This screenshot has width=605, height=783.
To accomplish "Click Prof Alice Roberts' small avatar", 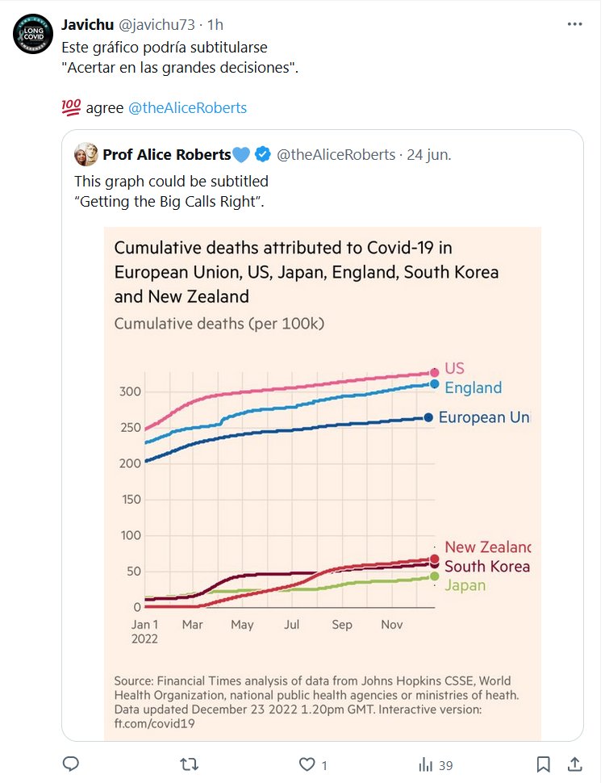I will (86, 154).
